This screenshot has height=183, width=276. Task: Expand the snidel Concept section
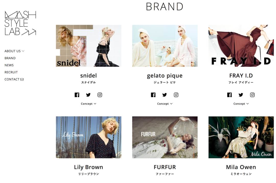pyautogui.click(x=88, y=104)
